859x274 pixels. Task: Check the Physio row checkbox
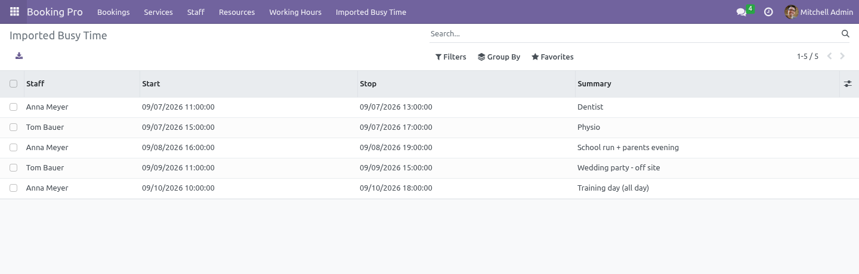coord(13,127)
